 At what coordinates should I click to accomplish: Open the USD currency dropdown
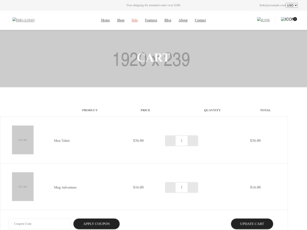(292, 5)
